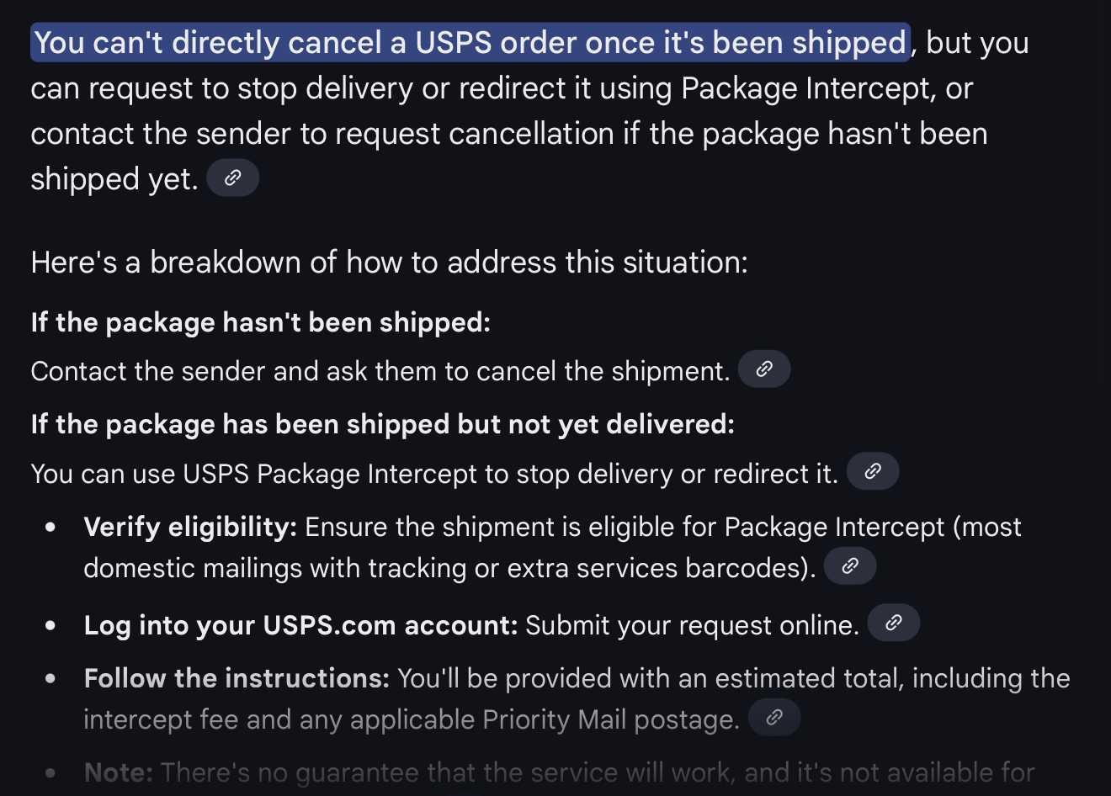Click the highlighted sentence about canceling USPS order
This screenshot has height=796, width=1111.
coord(470,42)
